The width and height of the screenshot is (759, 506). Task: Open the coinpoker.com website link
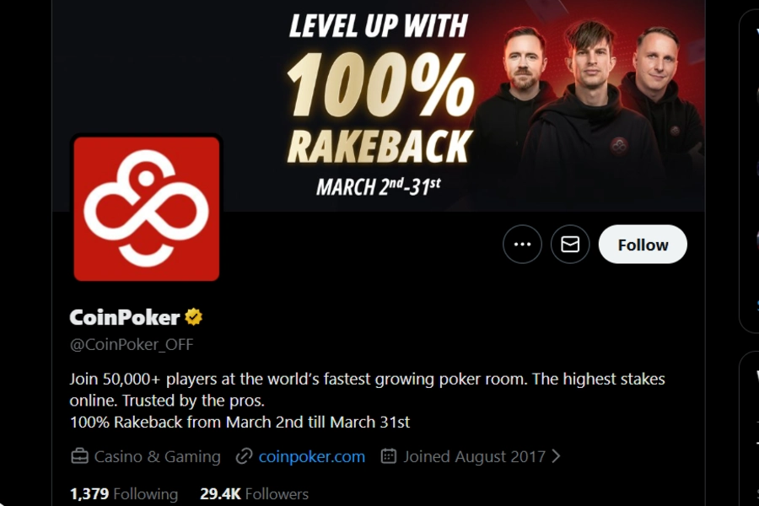(312, 456)
